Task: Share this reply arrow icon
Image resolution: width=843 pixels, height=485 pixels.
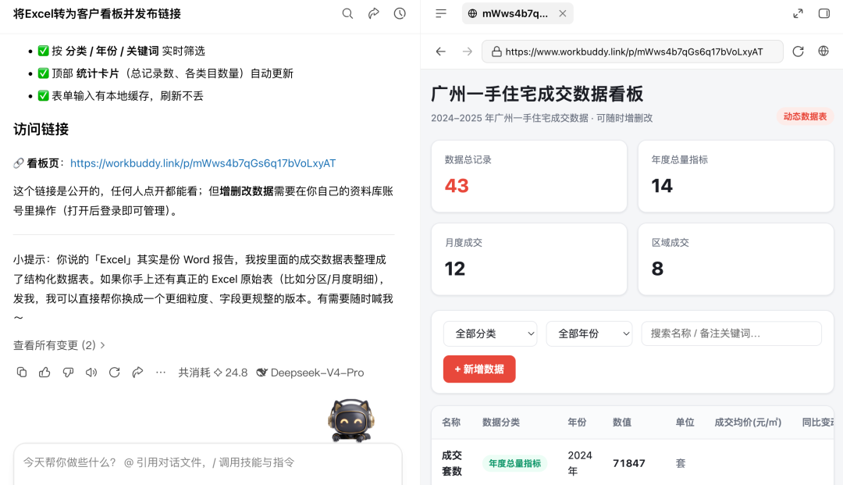Action: (137, 372)
